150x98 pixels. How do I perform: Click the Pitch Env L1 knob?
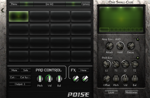(x=107, y=64)
